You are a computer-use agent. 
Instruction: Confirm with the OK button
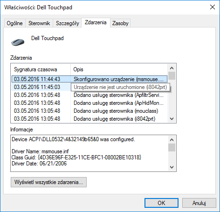tap(161, 203)
